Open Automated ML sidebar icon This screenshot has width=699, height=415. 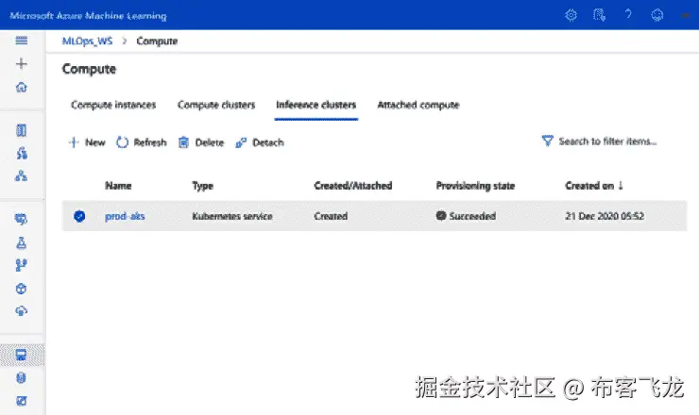[22, 154]
